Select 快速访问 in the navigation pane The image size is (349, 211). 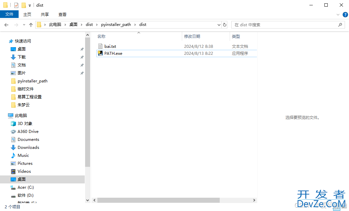(23, 41)
